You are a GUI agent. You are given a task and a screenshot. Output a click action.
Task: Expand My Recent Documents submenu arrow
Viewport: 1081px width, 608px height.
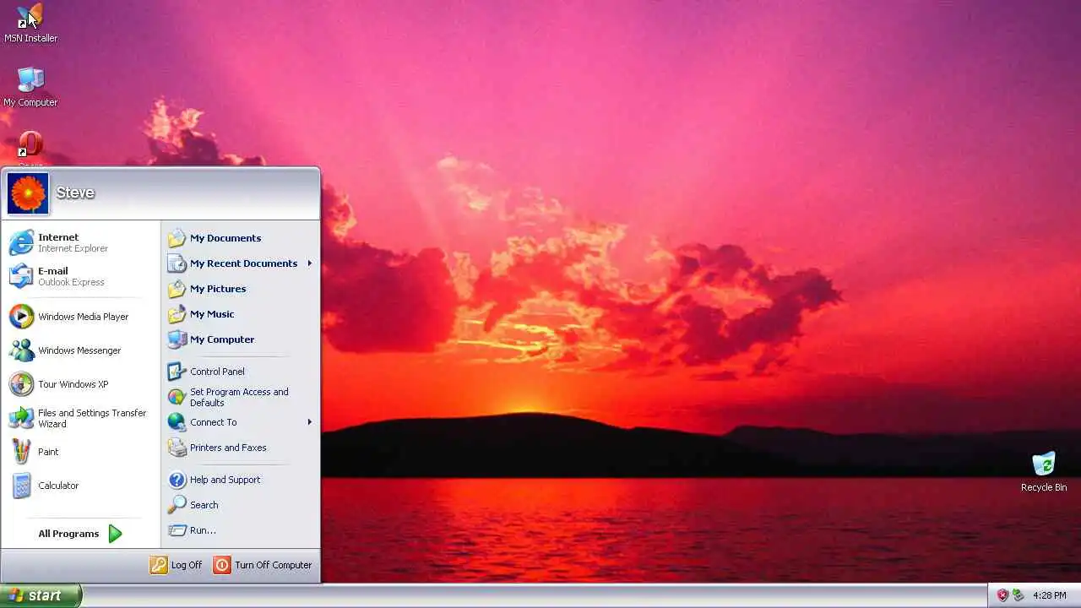(310, 263)
